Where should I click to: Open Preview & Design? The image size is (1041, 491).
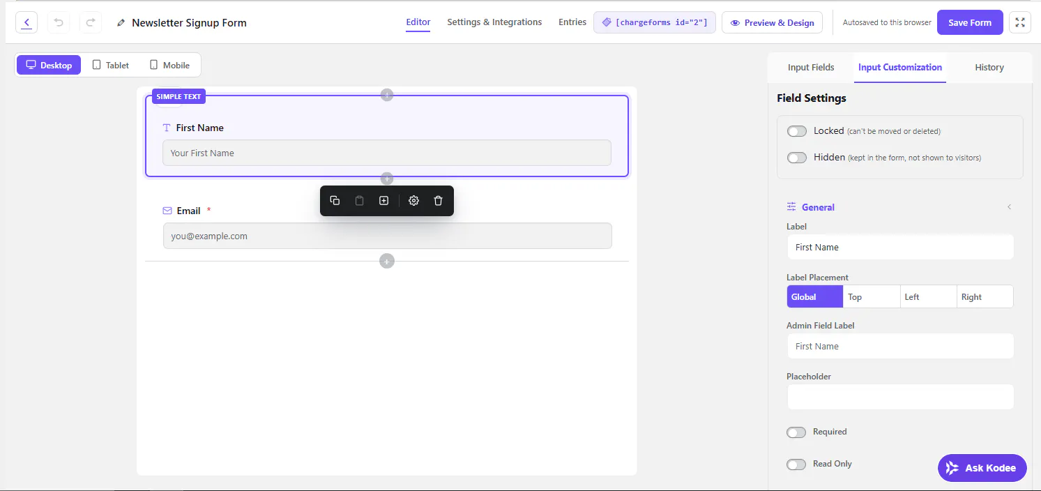click(772, 22)
